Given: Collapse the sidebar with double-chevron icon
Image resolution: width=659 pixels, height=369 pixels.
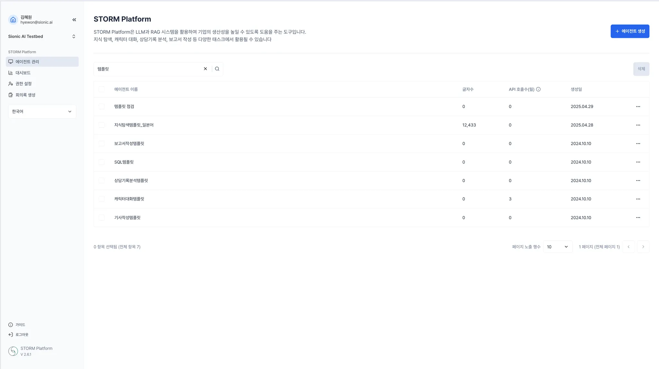Looking at the screenshot, I should (x=74, y=20).
